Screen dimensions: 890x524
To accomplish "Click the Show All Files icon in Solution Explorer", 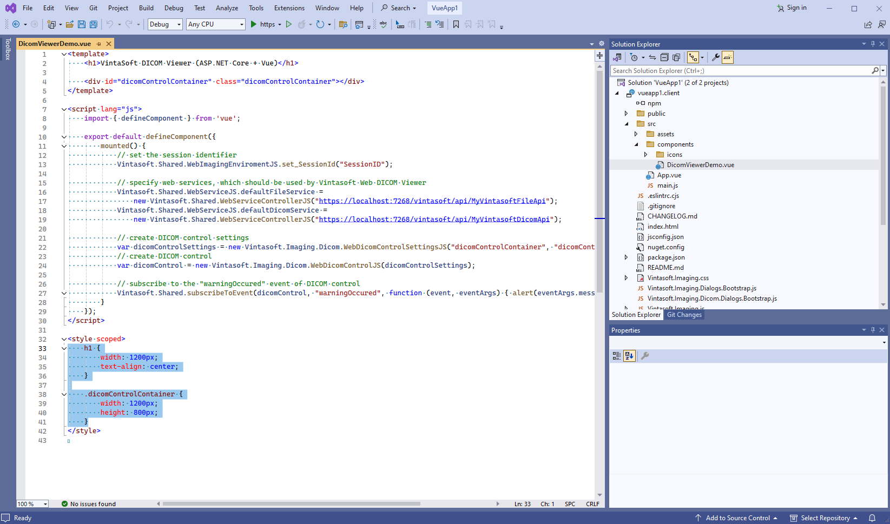I will [x=676, y=57].
